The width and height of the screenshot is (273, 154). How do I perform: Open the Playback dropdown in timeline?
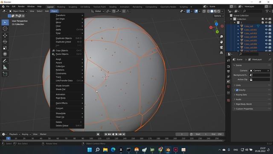pos(14,134)
